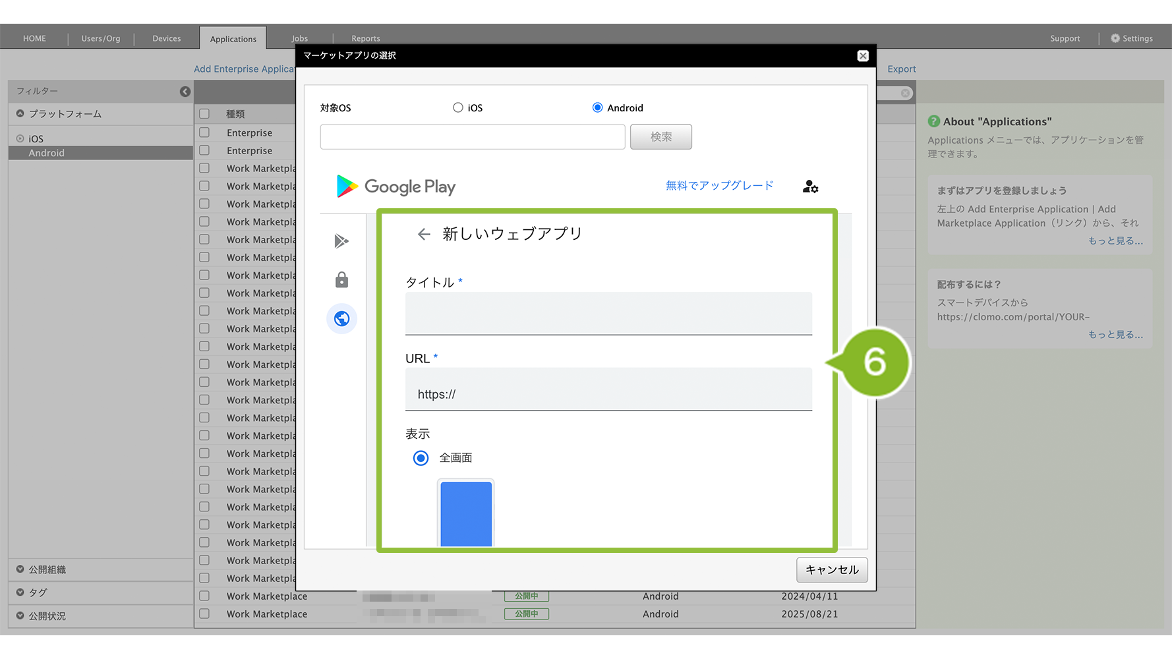The width and height of the screenshot is (1172, 659).
Task: Choose the 全画面 display option
Action: 421,458
